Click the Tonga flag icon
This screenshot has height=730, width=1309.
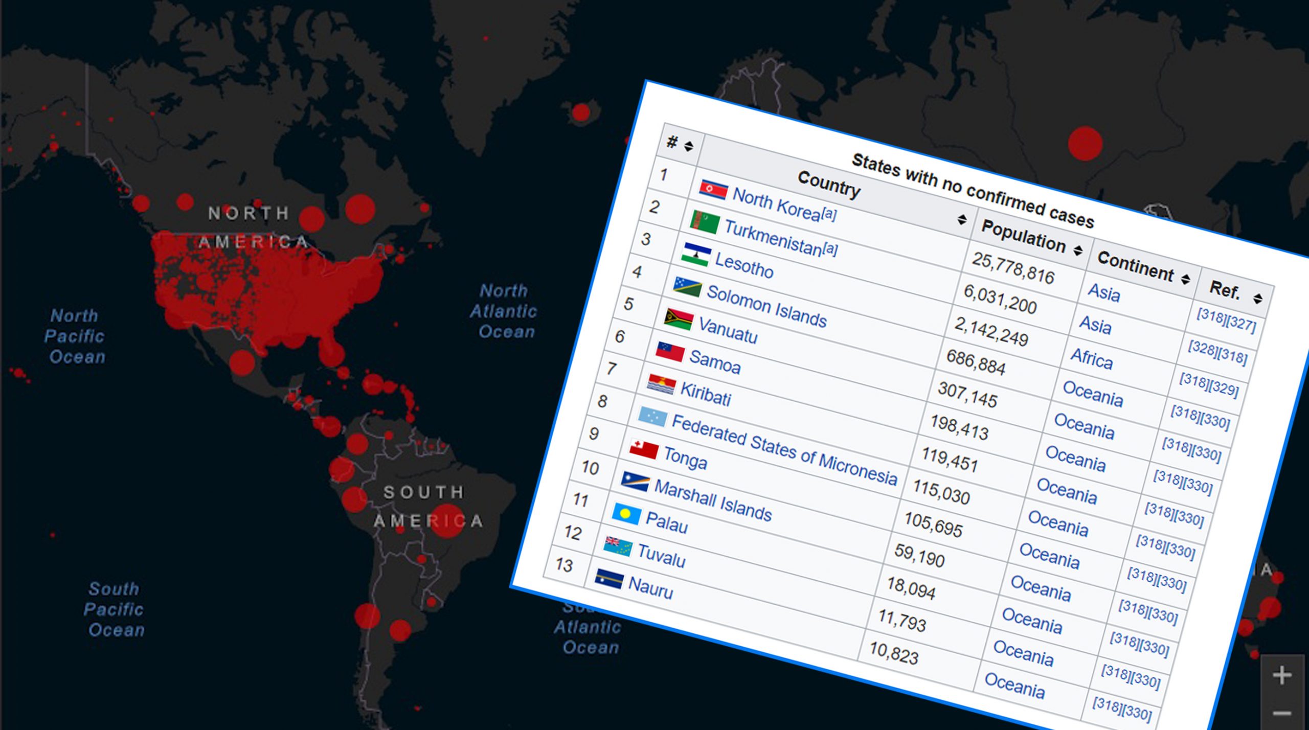(644, 449)
